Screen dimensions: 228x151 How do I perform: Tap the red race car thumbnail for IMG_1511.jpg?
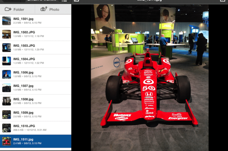point(6,141)
